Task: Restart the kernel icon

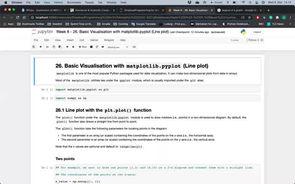Action: pos(97,47)
